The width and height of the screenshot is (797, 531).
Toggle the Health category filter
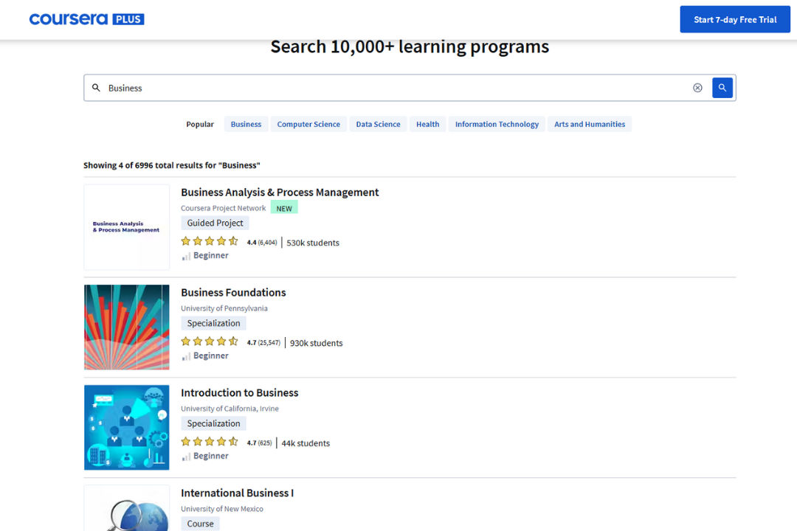[427, 124]
